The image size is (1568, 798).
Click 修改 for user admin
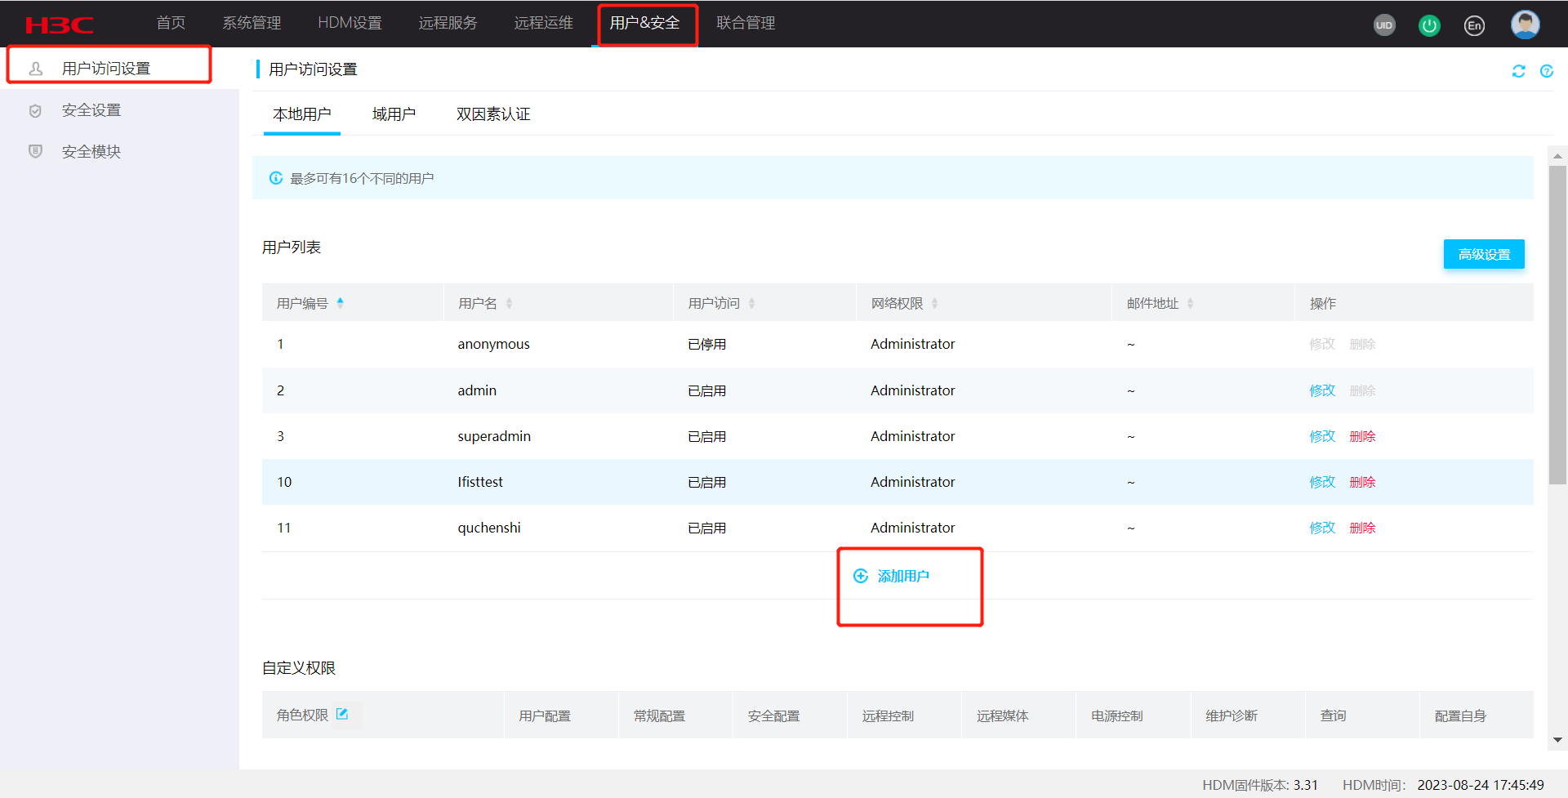click(x=1322, y=390)
